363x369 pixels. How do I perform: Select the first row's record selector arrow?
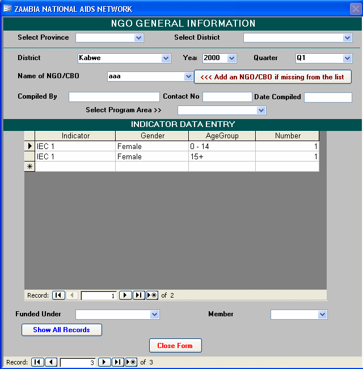(29, 146)
